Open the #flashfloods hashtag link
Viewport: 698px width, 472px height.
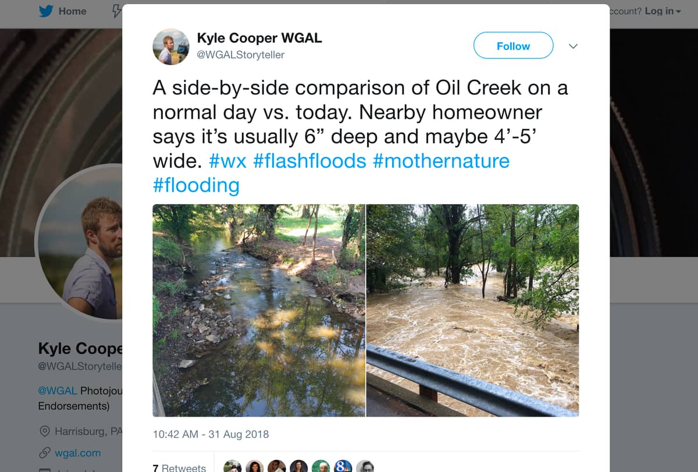pos(309,161)
